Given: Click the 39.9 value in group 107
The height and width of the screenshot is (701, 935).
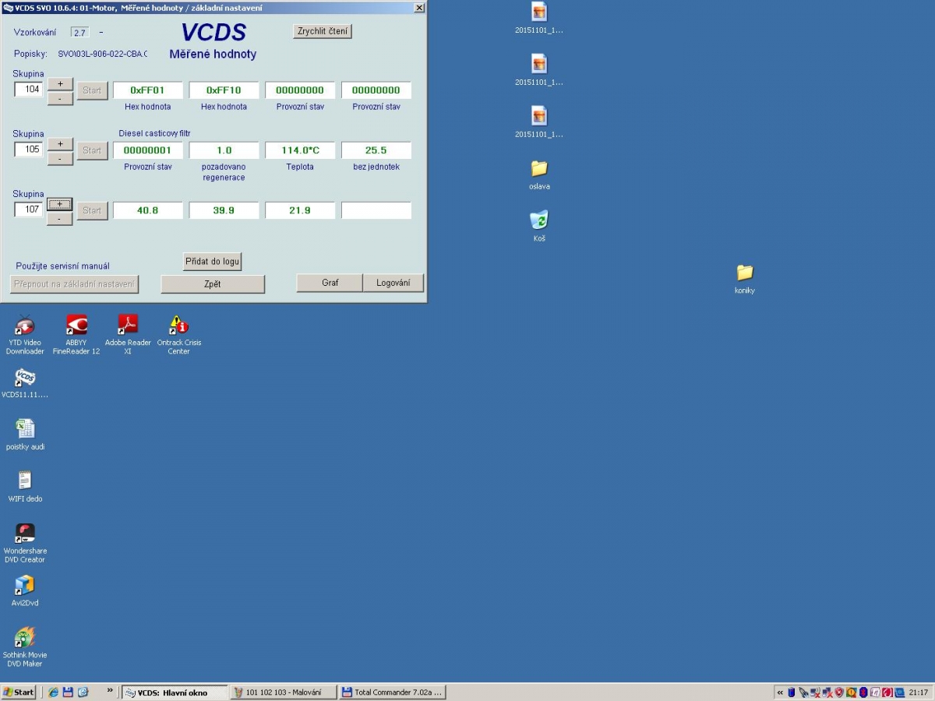Looking at the screenshot, I should tap(224, 210).
